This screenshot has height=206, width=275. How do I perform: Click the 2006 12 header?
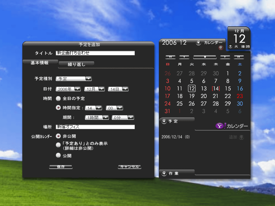174,43
